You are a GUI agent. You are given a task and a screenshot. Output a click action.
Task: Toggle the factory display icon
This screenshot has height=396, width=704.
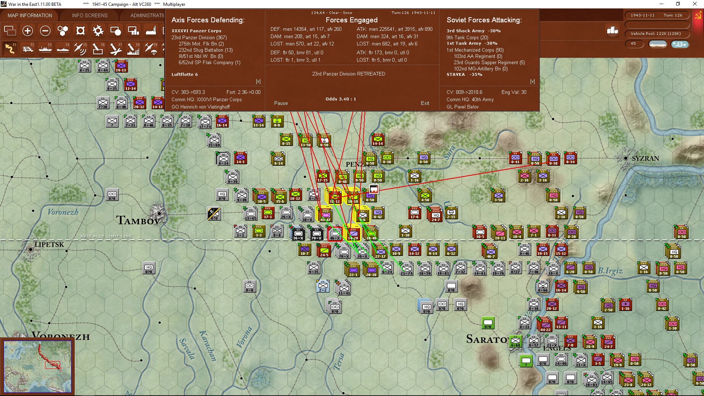(x=151, y=31)
